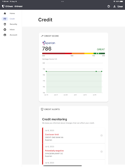
Task: Open the Security shield icon
Action: (x=5, y=24)
